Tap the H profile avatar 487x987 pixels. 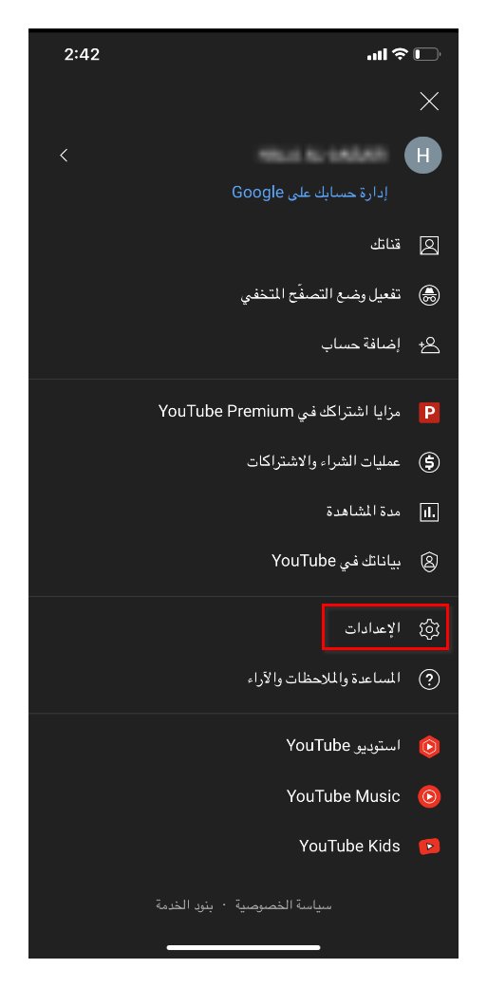pos(422,156)
